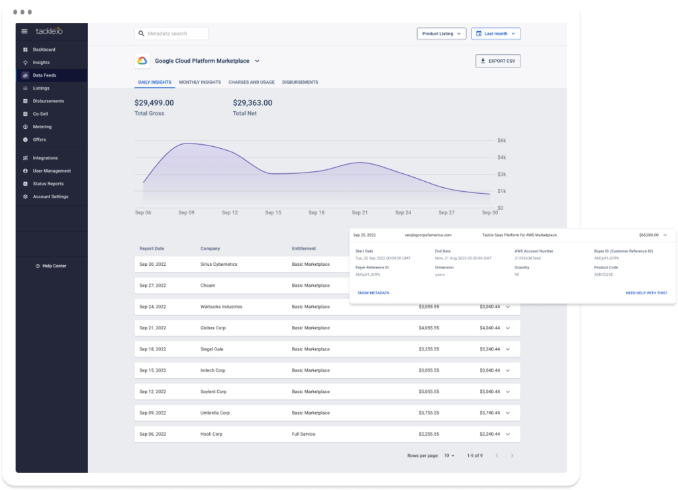The height and width of the screenshot is (490, 678).
Task: Click the Choam company cell
Action: tap(207, 286)
